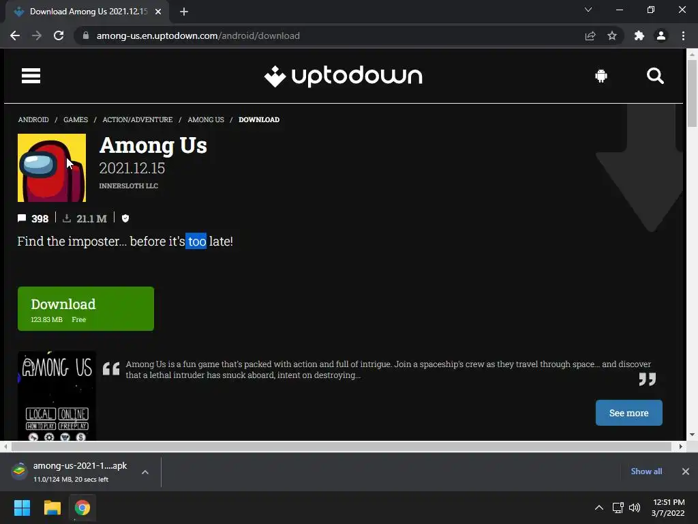Share this page icon in address bar
The height and width of the screenshot is (524, 698).
590,35
